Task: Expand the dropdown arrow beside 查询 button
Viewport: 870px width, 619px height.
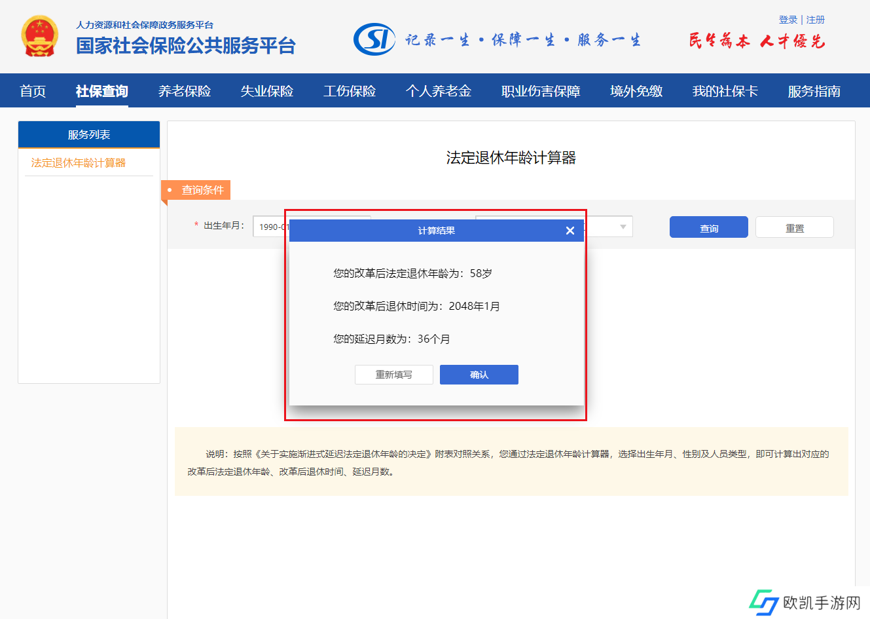Action: (x=623, y=227)
